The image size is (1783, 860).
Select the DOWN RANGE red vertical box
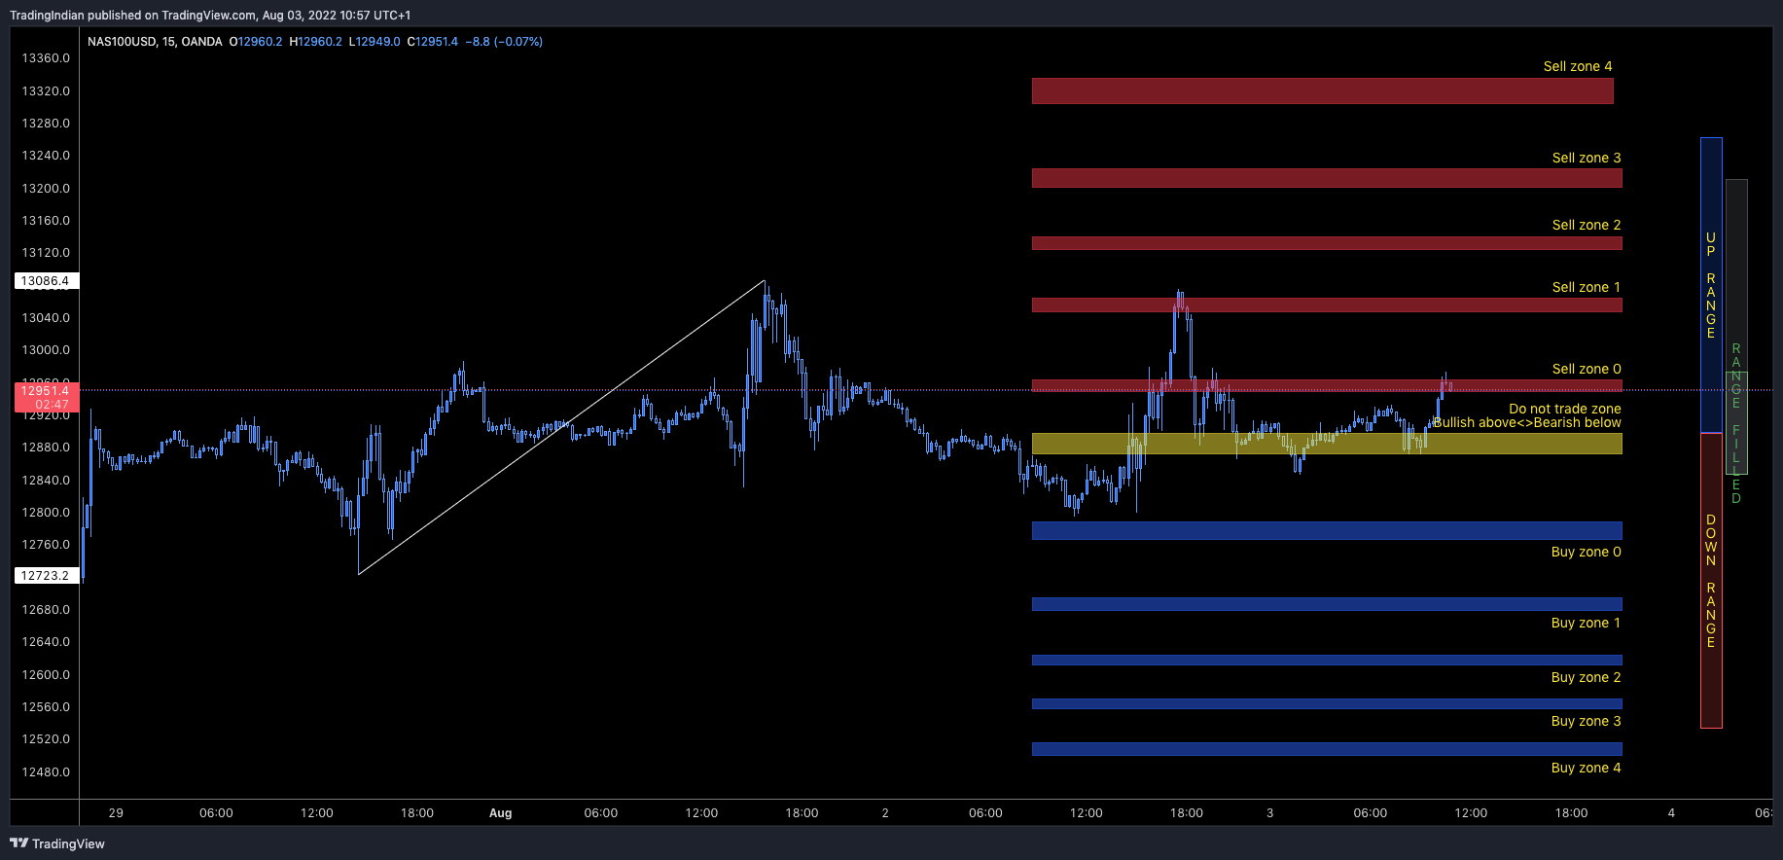(x=1711, y=580)
